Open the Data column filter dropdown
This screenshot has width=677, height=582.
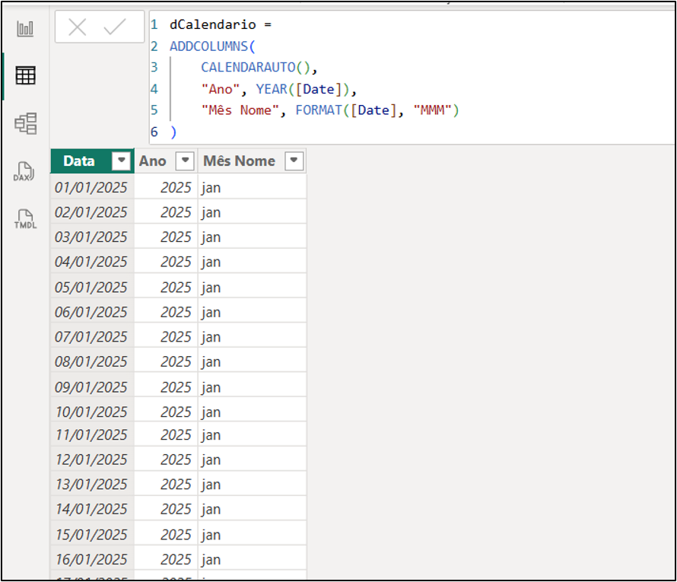pyautogui.click(x=121, y=161)
